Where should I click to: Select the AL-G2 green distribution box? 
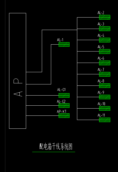point(64,106)
